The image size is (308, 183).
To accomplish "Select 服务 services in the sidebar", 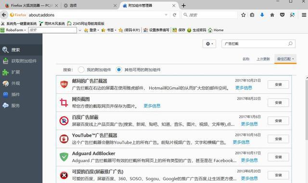I will tap(21, 106).
